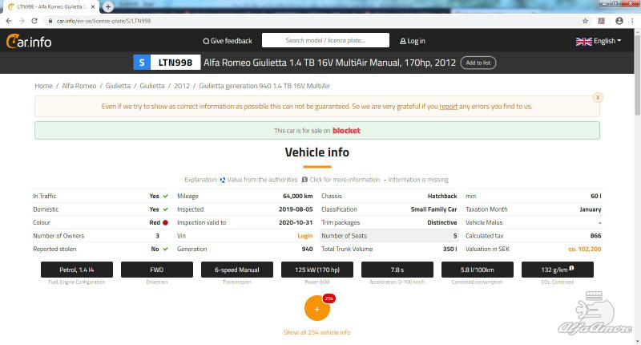Click the red colour swatch dot
The height and width of the screenshot is (345, 641).
(165, 222)
